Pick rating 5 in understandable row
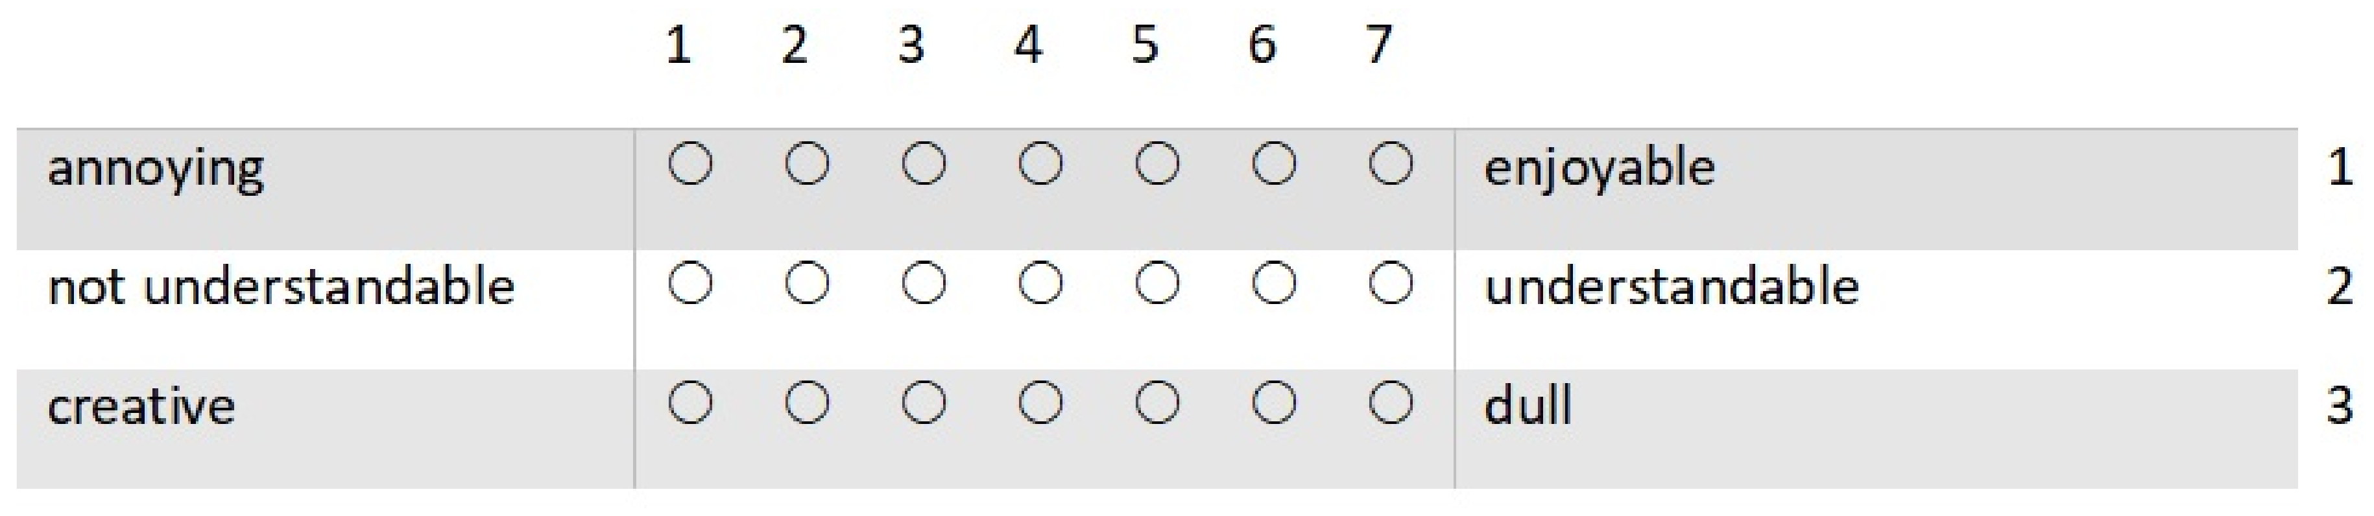Image resolution: width=2374 pixels, height=516 pixels. 1158,283
